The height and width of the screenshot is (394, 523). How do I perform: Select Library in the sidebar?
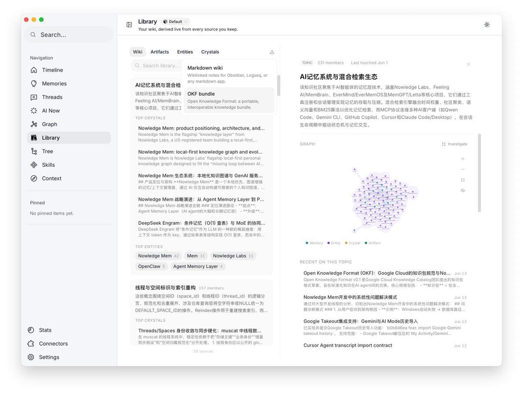69,137
